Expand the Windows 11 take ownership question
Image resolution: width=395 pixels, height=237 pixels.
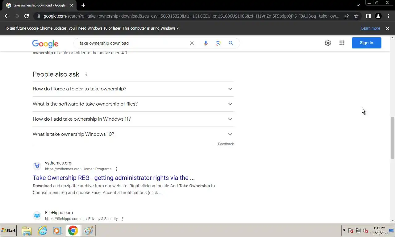(x=133, y=119)
